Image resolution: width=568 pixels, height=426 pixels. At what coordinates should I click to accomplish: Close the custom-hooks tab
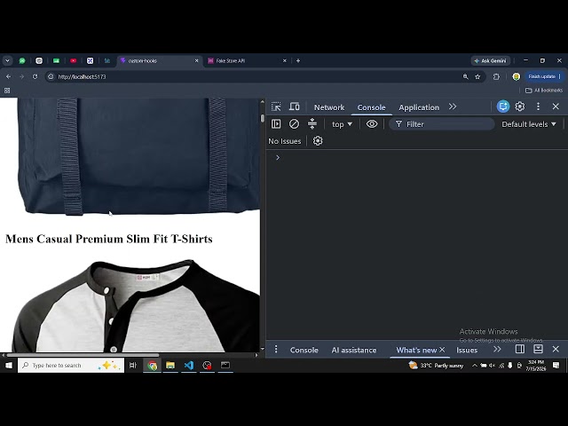pos(197,61)
